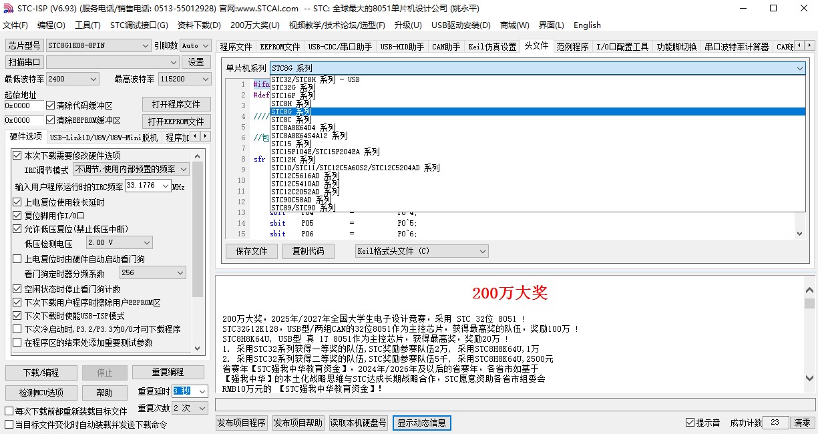This screenshot has height=434, width=818.
Task: Click 打开EEPROM文件 button
Action: pyautogui.click(x=176, y=122)
